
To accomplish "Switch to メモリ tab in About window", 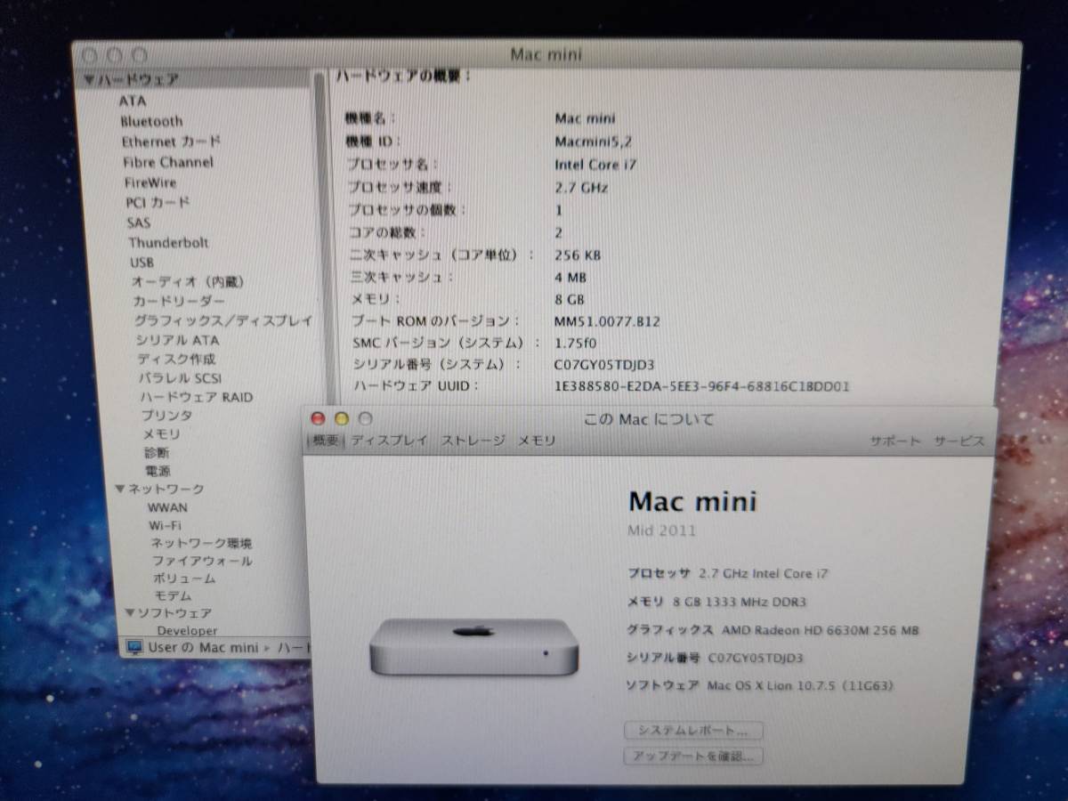I will click(537, 441).
